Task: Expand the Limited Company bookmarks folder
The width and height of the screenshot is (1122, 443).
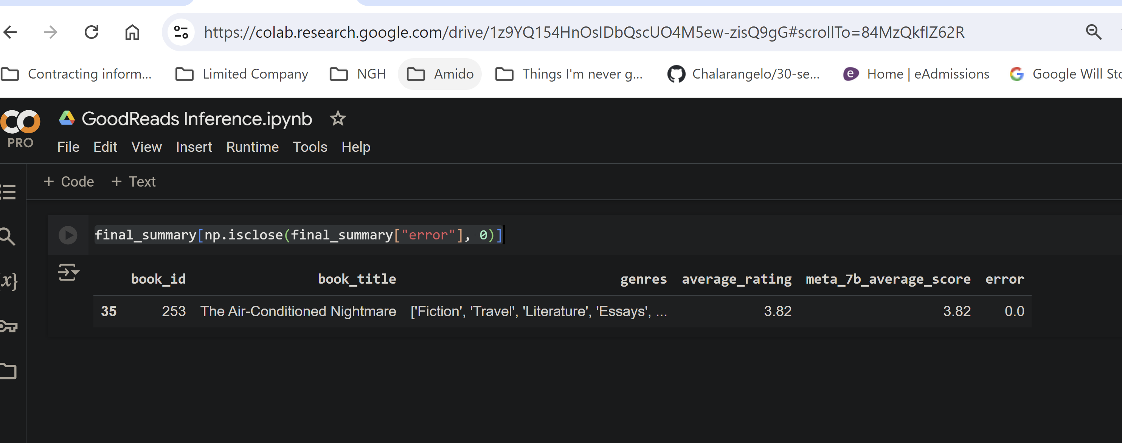Action: pos(242,74)
